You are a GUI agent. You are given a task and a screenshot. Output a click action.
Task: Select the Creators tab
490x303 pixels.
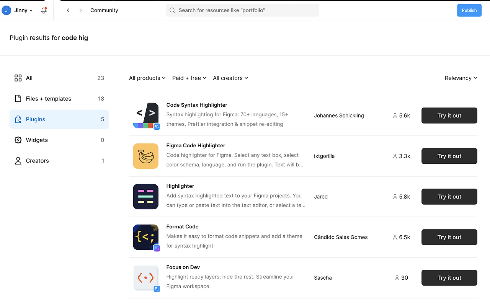(x=59, y=161)
